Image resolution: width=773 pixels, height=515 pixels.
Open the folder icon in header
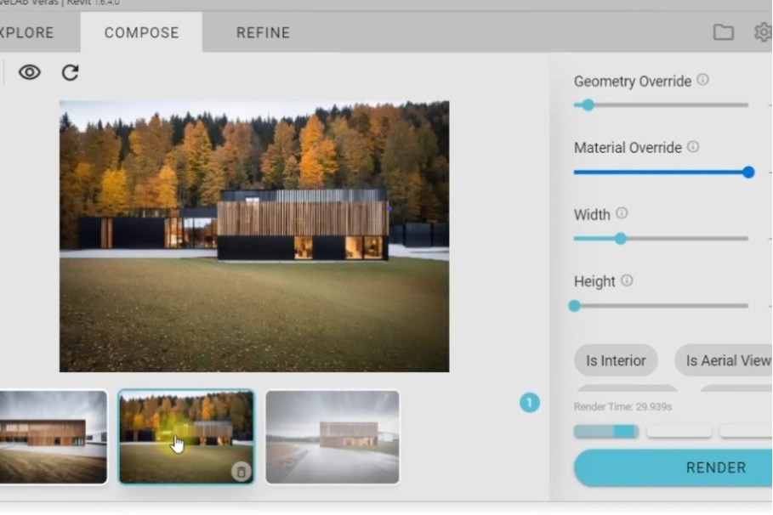[723, 32]
